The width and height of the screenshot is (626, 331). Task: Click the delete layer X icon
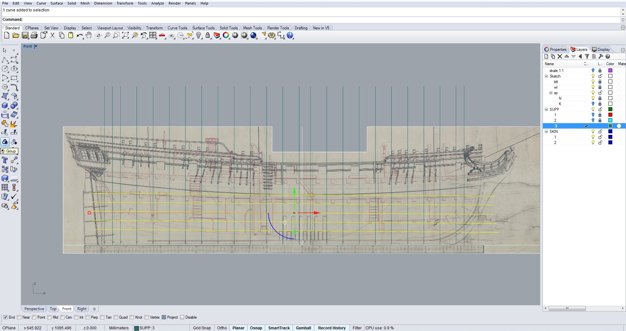pos(560,56)
